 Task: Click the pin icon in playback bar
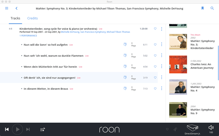pyautogui.click(x=175, y=129)
